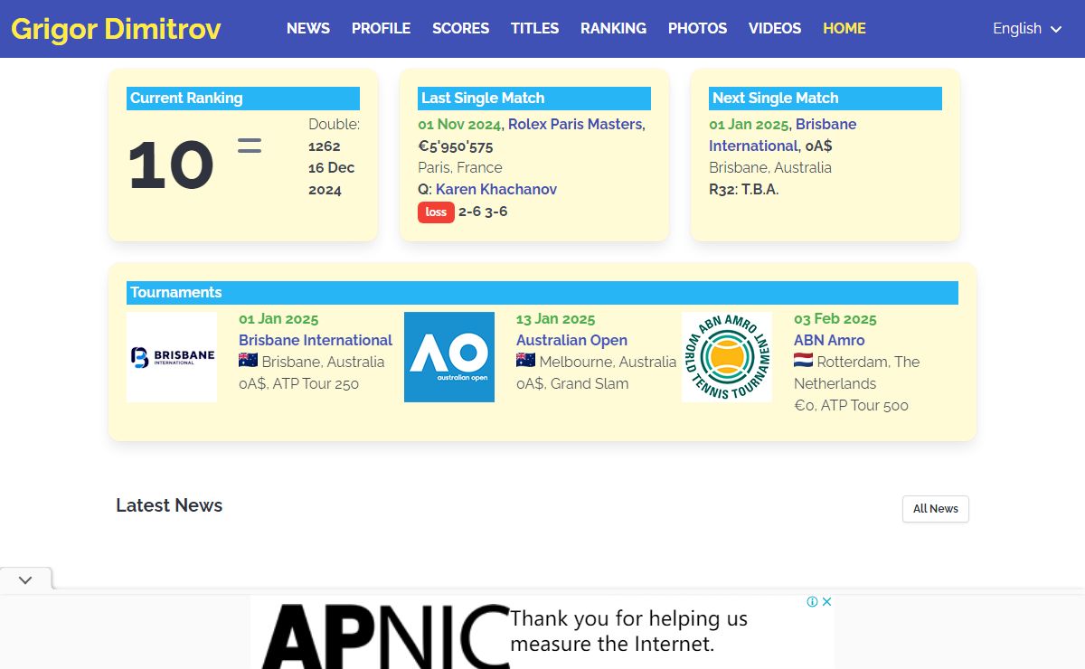
Task: Navigate to RANKING in the menu
Action: point(613,29)
